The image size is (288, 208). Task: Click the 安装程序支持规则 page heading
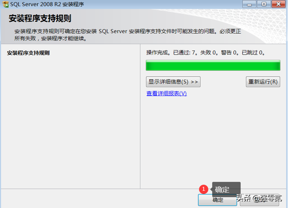click(40, 18)
